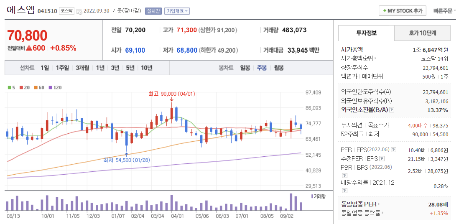Click the purple 거래량 volume legend
The width and height of the screenshot is (464, 224).
click(x=318, y=196)
